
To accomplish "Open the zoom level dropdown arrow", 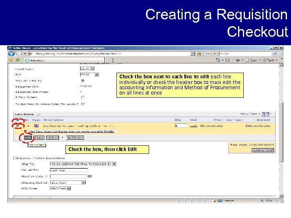I will pyautogui.click(x=276, y=201).
